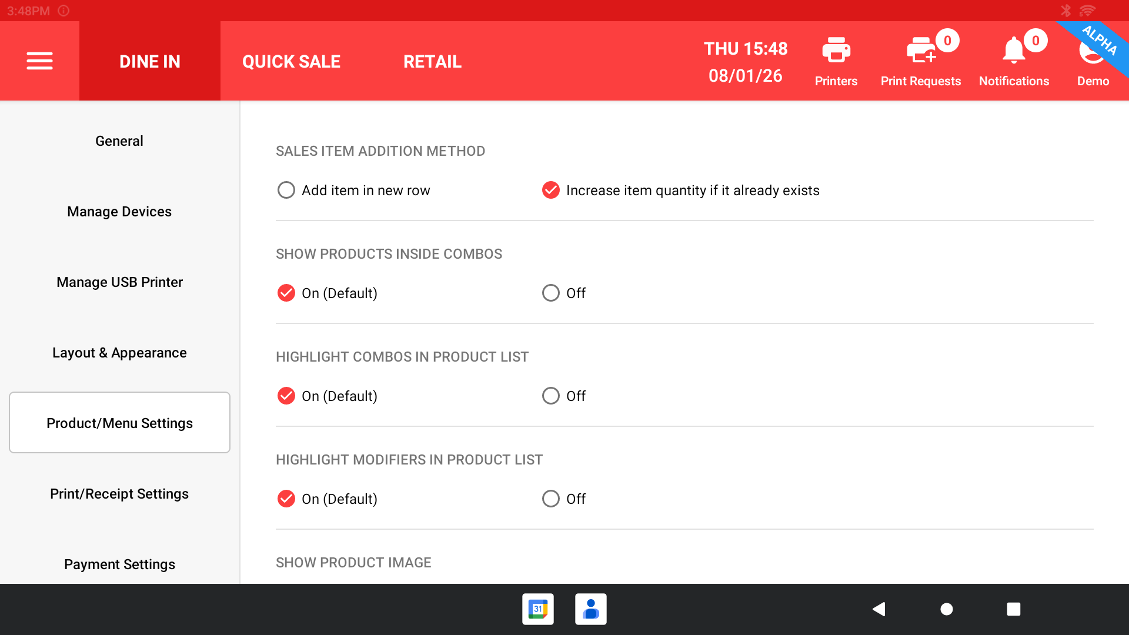Screen dimensions: 1129x635
Task: Turn off Show Products Inside Combos
Action: (x=551, y=293)
